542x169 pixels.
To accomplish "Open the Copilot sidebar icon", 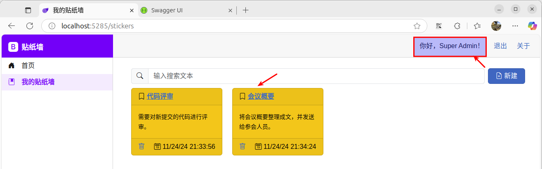I will (533, 26).
